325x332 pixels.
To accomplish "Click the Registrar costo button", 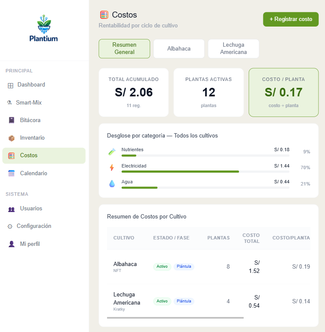I will click(x=291, y=19).
